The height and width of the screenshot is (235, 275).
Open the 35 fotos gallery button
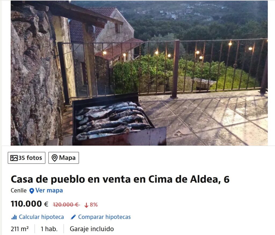coord(27,158)
